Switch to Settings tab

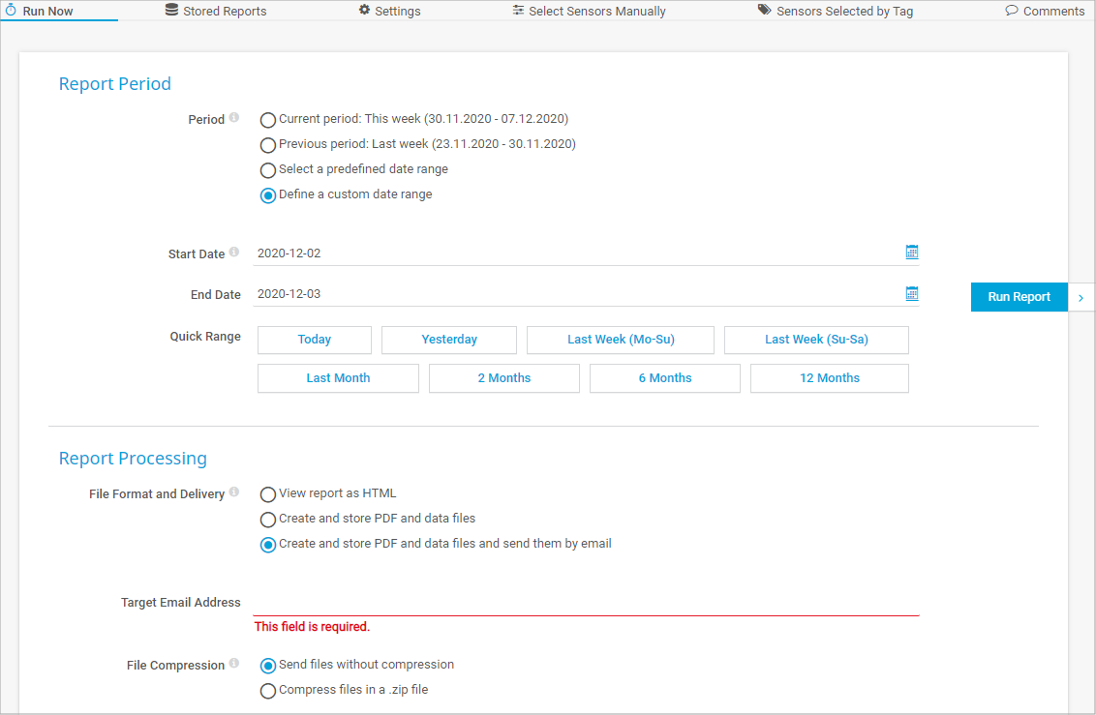(389, 12)
